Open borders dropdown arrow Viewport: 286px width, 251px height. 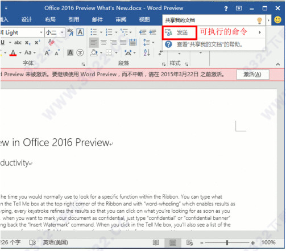(116, 52)
